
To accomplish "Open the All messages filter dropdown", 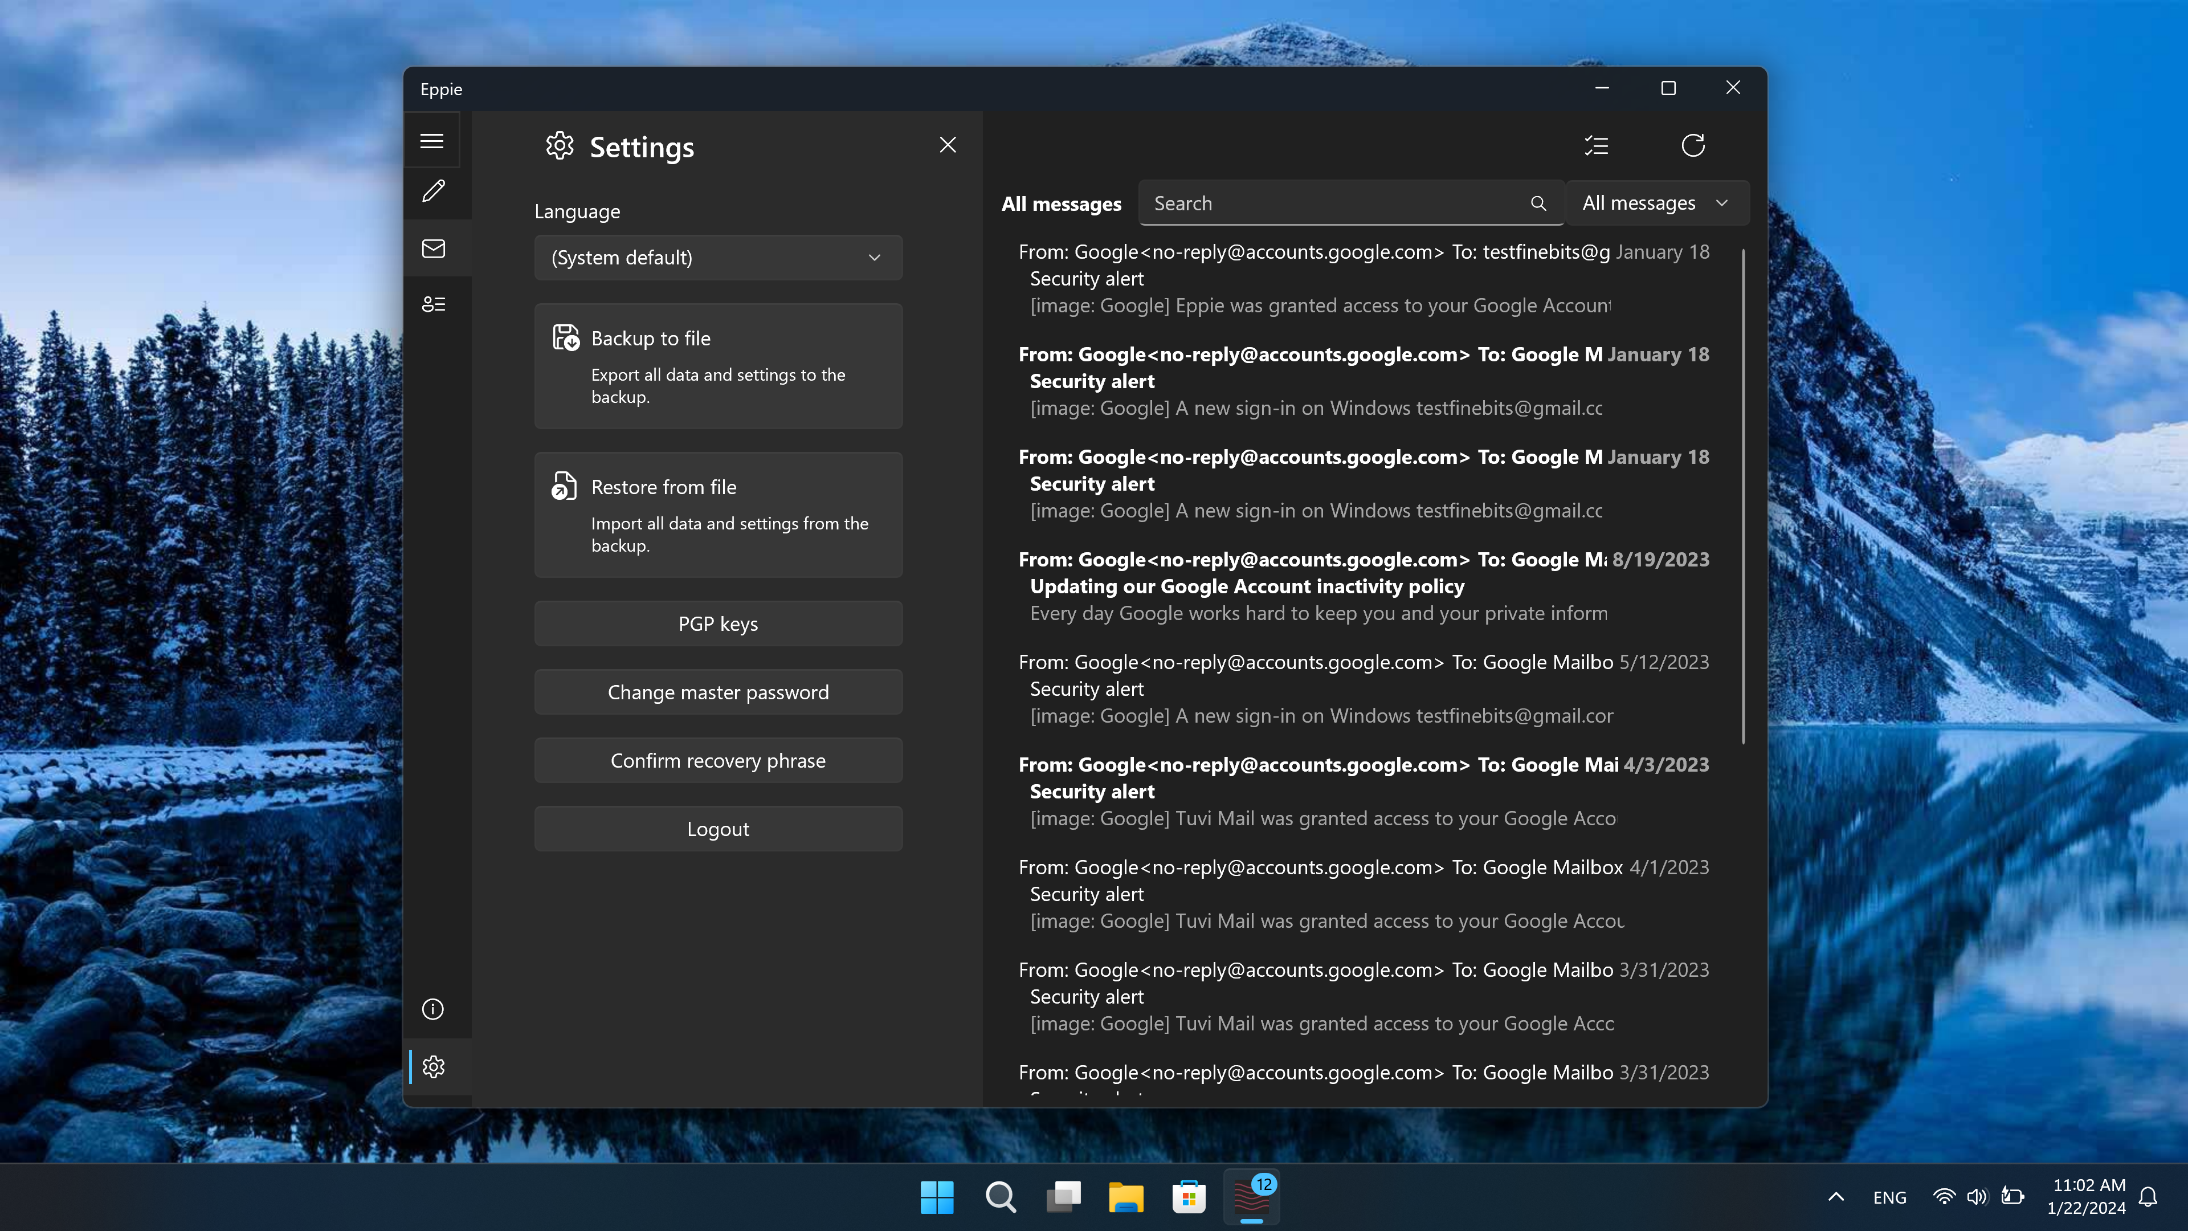I will click(x=1656, y=203).
